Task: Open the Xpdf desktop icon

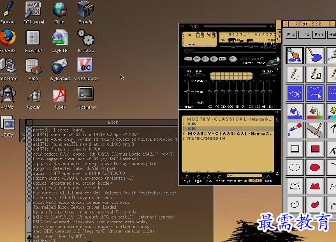Action: point(59,97)
